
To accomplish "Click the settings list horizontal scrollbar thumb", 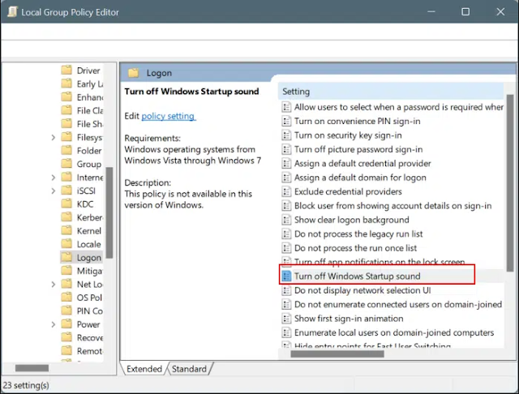I will (337, 354).
